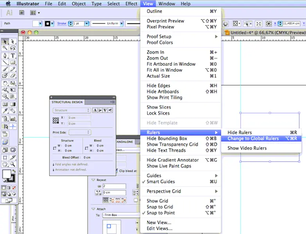This screenshot has height=234, width=306.
Task: Select the Zoom magnifier tool
Action: point(13,164)
